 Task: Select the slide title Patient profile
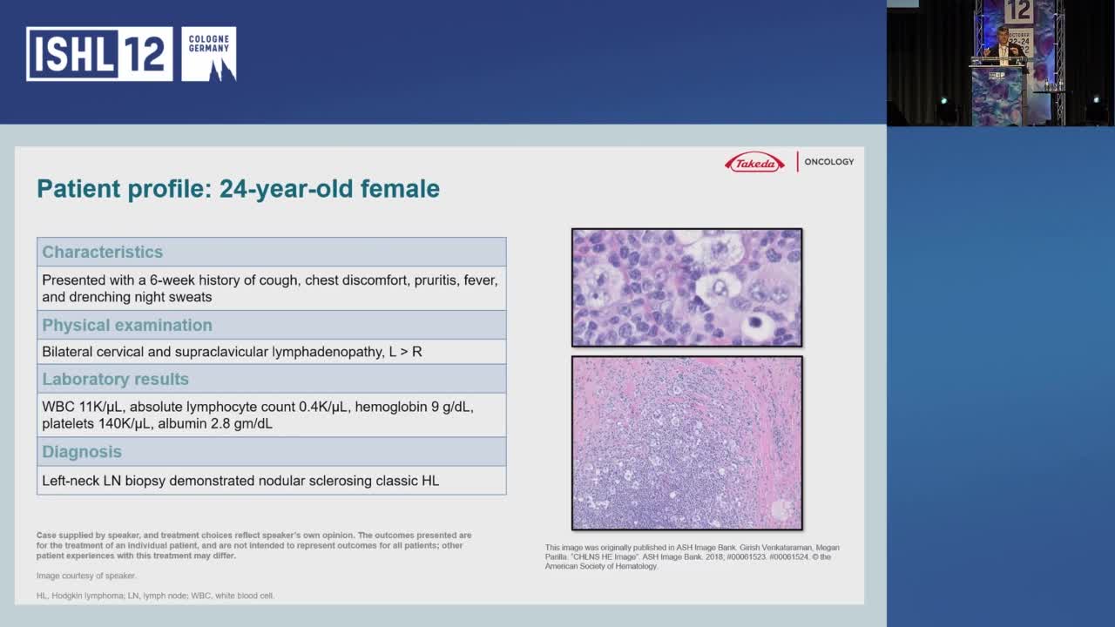[x=237, y=188]
